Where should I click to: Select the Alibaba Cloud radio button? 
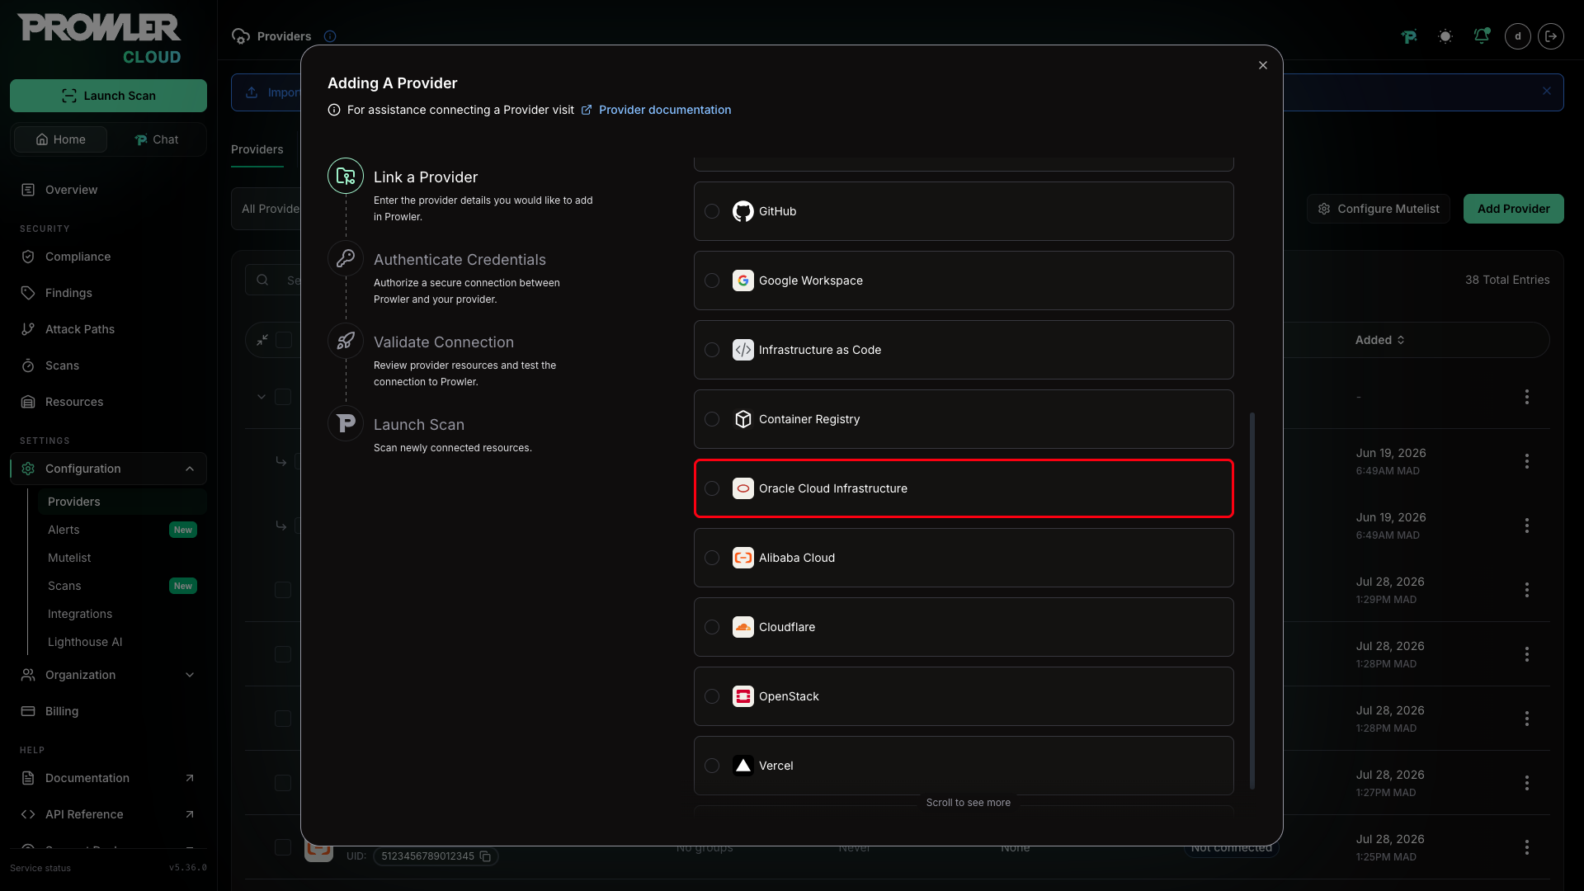(712, 558)
